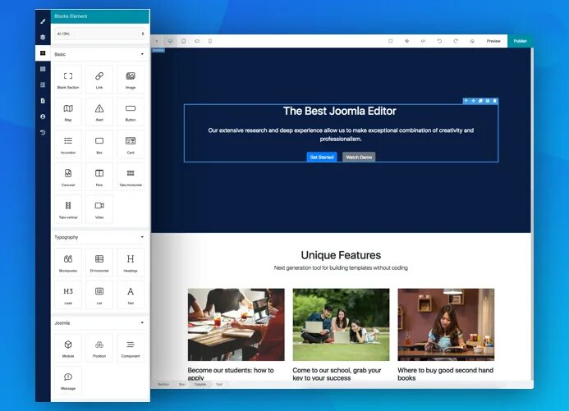Screen dimensions: 569x411
Task: Add the Joomla Module block
Action: click(x=68, y=348)
